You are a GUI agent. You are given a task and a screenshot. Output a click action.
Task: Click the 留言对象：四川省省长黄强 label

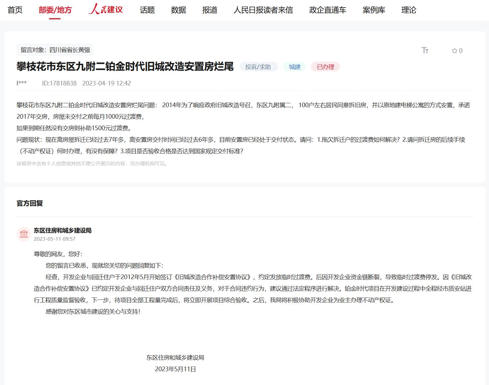[x=55, y=50]
